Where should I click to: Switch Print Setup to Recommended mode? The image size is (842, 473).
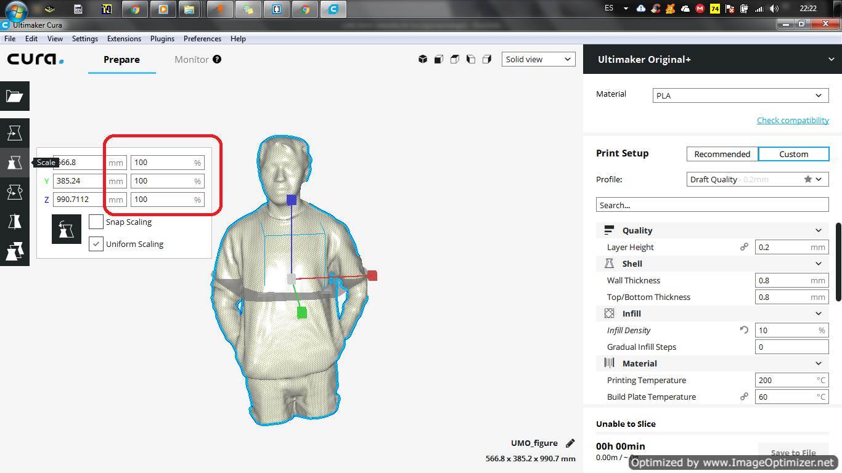pyautogui.click(x=722, y=154)
